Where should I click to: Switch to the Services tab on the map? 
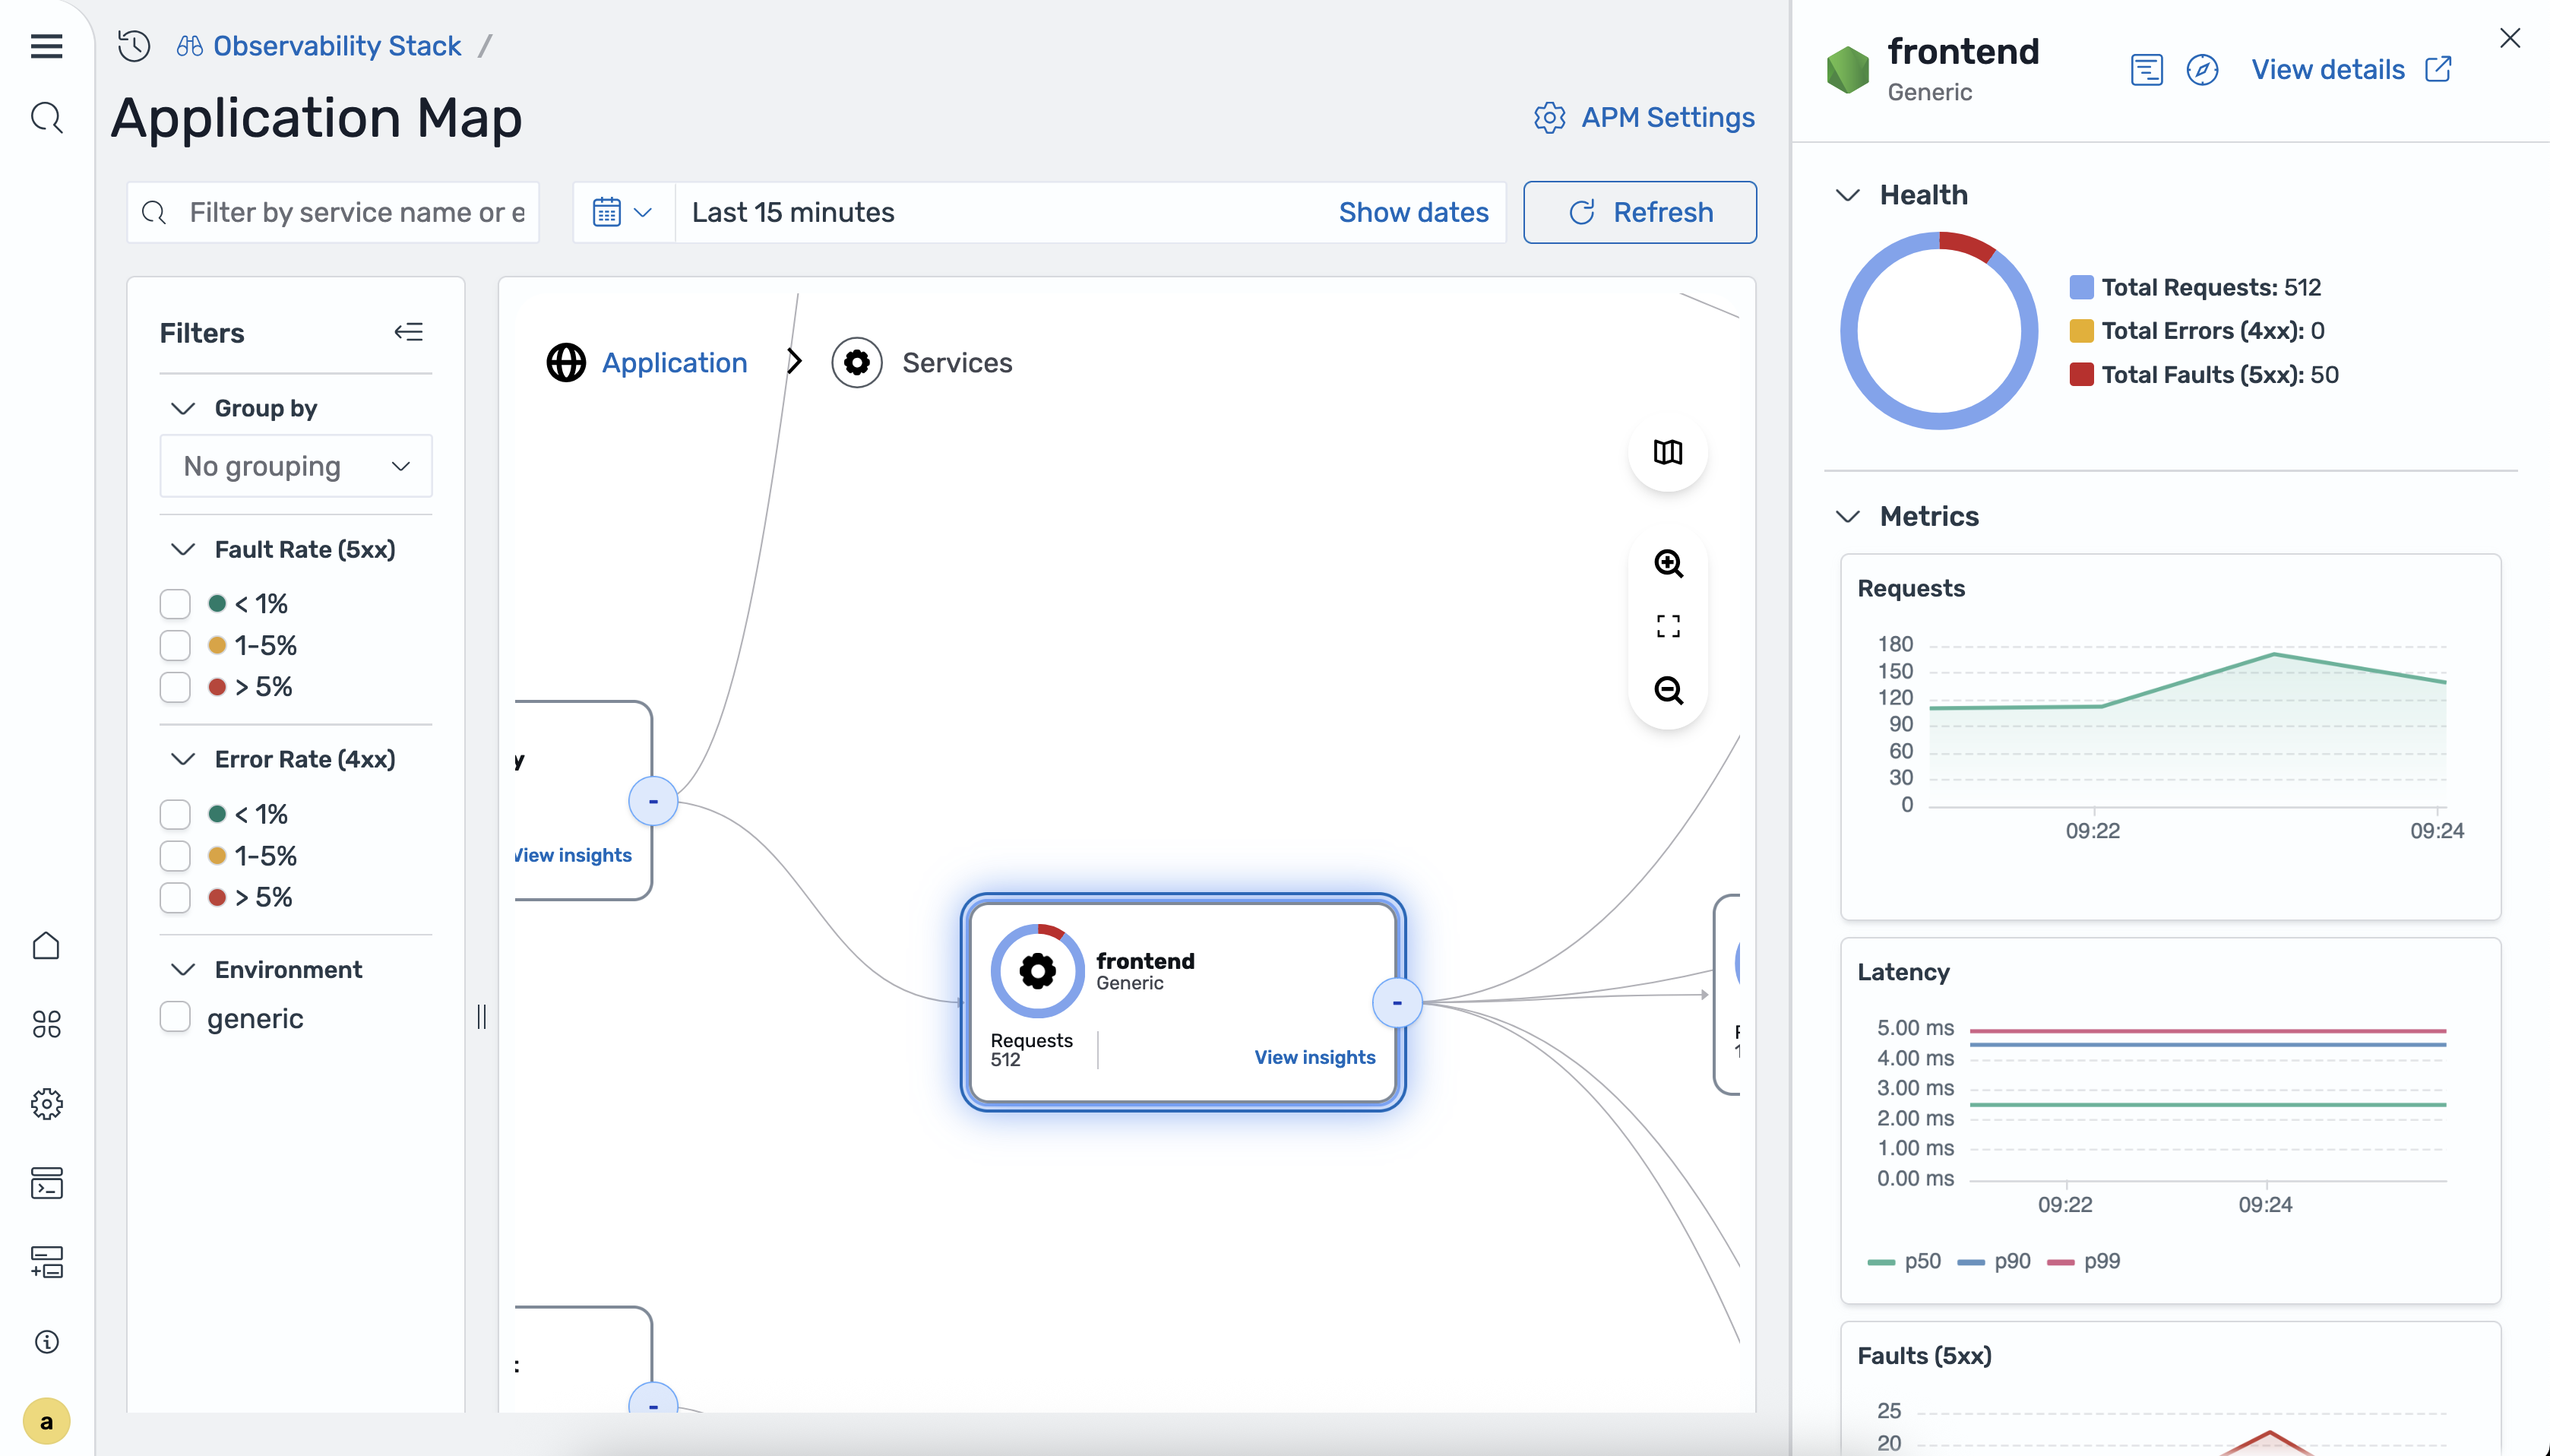956,362
